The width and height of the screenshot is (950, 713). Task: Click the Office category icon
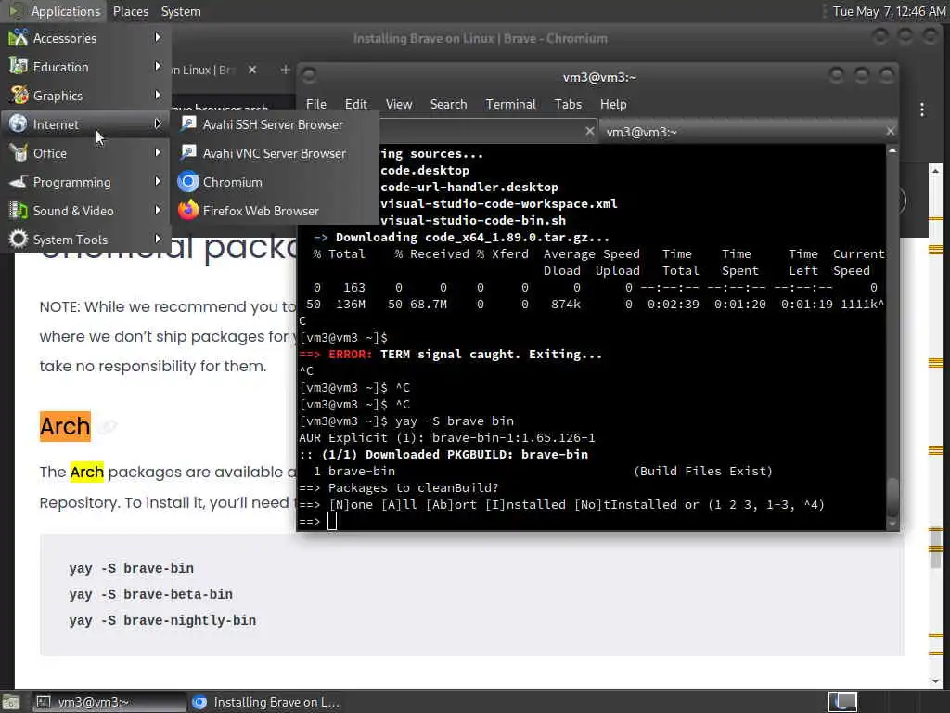(19, 153)
